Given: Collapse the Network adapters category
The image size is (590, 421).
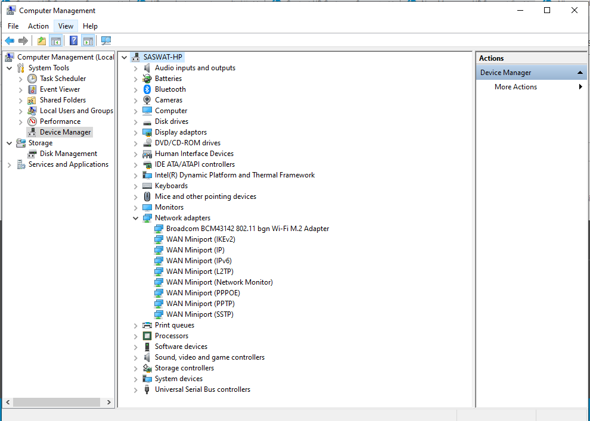Looking at the screenshot, I should pyautogui.click(x=136, y=218).
